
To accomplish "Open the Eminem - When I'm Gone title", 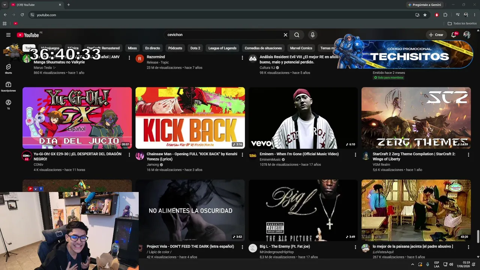I will (x=299, y=154).
